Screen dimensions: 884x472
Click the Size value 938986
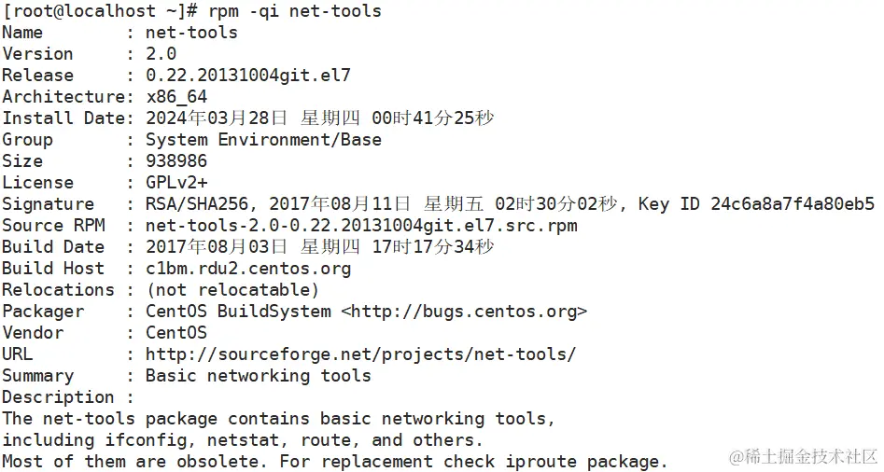(x=176, y=161)
